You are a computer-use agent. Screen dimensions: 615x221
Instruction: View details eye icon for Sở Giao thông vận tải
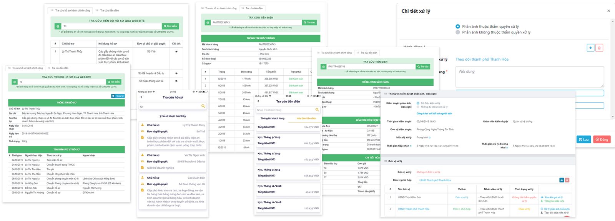coord(176,81)
